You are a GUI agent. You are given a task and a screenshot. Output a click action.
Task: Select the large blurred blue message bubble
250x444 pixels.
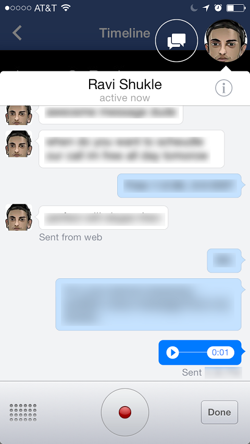pyautogui.click(x=148, y=304)
